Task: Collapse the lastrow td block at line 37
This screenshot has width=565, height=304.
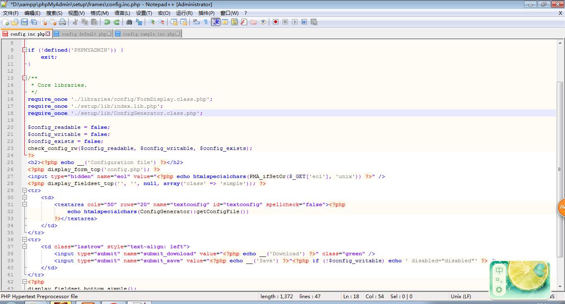Action: (24, 247)
